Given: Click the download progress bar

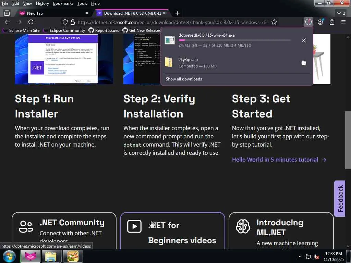Looking at the screenshot, I should coord(235,40).
